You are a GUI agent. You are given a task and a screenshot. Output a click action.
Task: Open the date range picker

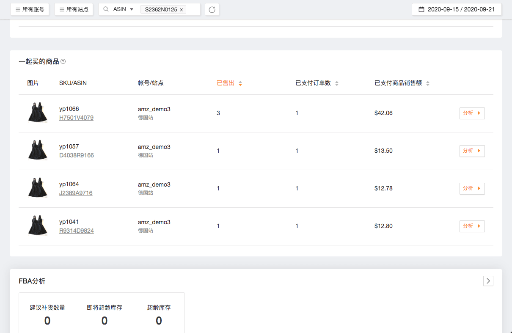(x=457, y=9)
